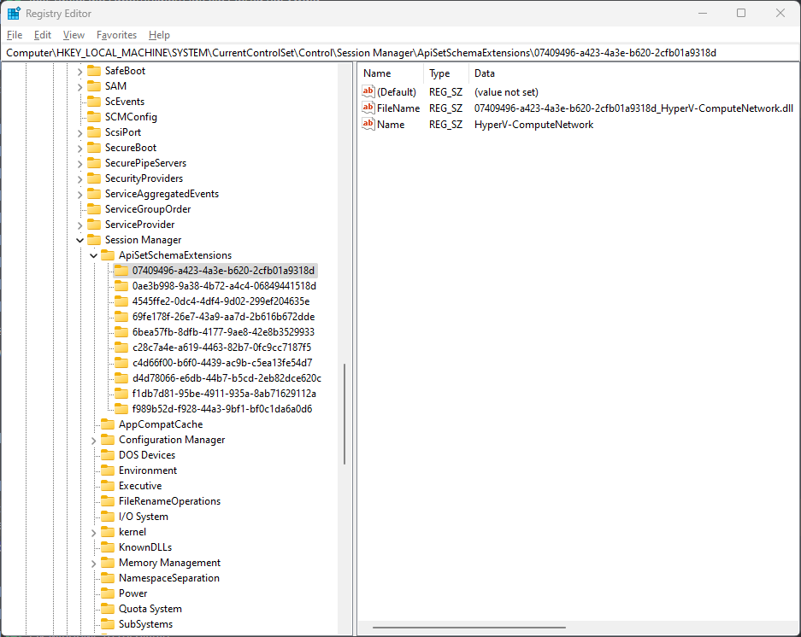Click the values pane horizontal scrollbar thumb

point(469,628)
